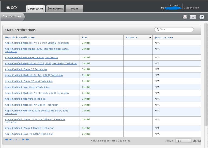This screenshot has width=208, height=148.
Task: Open Apple Certified iMac Models Technician
Action: 27,87
